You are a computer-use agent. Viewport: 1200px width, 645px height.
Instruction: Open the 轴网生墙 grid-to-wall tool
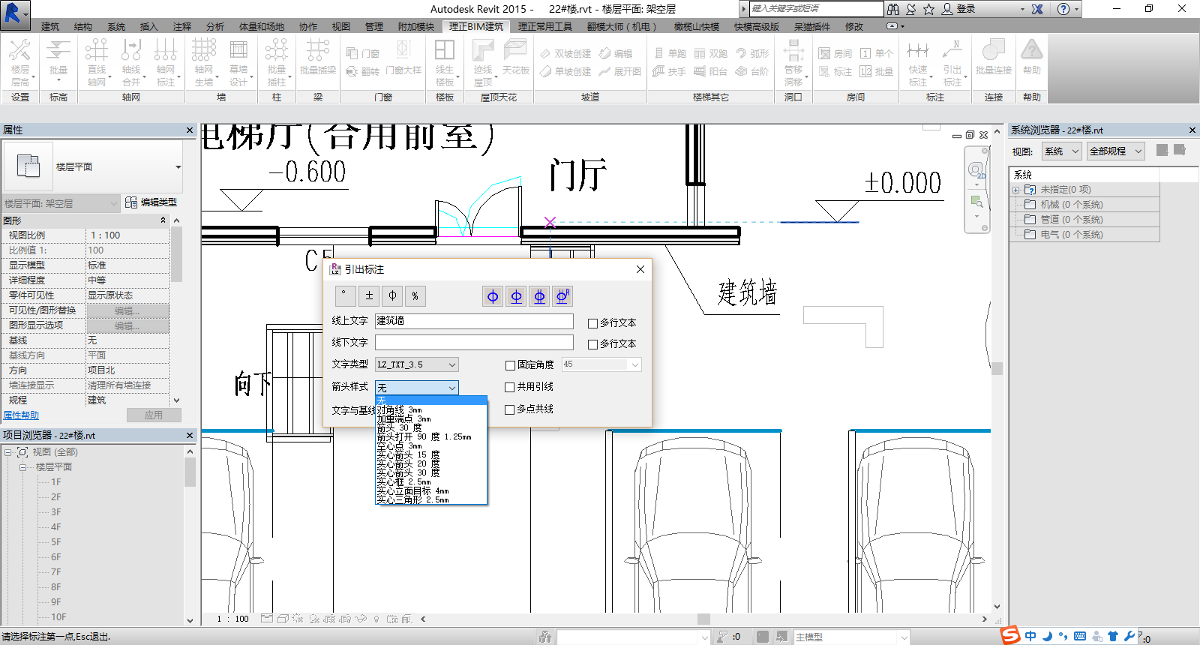(x=204, y=62)
